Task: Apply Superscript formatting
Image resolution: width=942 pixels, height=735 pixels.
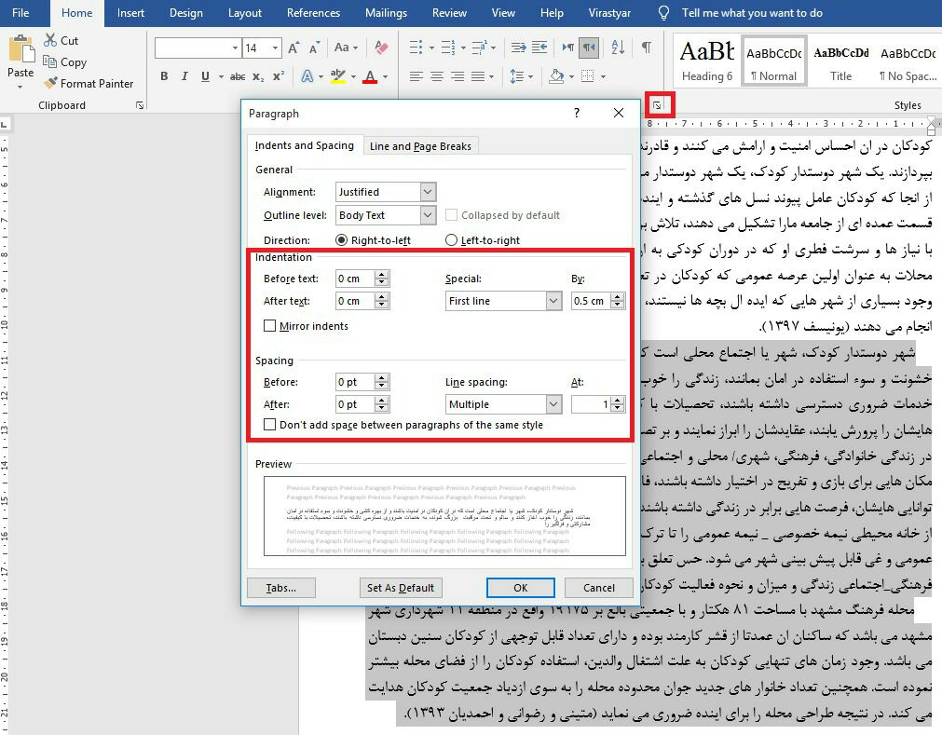Action: 279,76
